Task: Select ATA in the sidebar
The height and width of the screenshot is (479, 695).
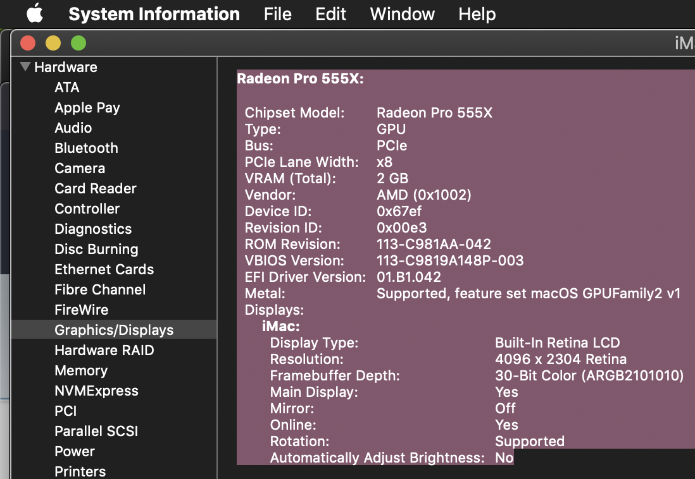Action: pyautogui.click(x=67, y=88)
